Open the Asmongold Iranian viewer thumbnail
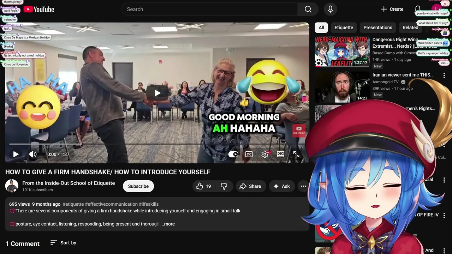Viewport: 452px width, 254px height. click(x=342, y=87)
